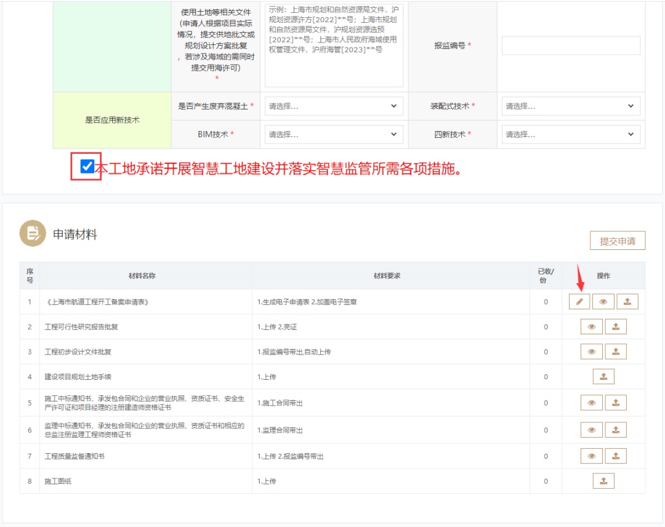The height and width of the screenshot is (527, 665).
Task: Click the 提交申请 button
Action: (x=617, y=241)
